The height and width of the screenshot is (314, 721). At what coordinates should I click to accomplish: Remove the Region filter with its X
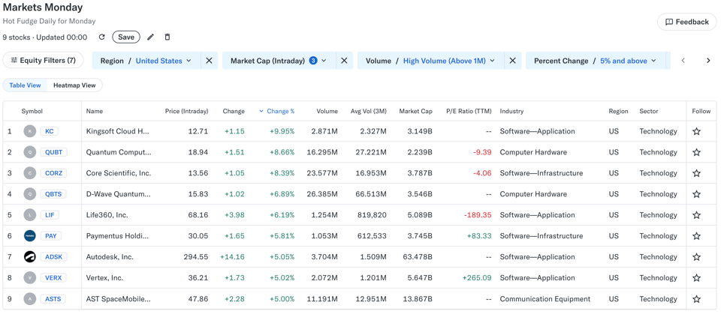point(209,61)
